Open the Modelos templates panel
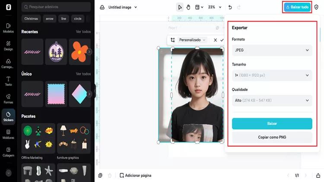The width and height of the screenshot is (324, 182). click(8, 28)
